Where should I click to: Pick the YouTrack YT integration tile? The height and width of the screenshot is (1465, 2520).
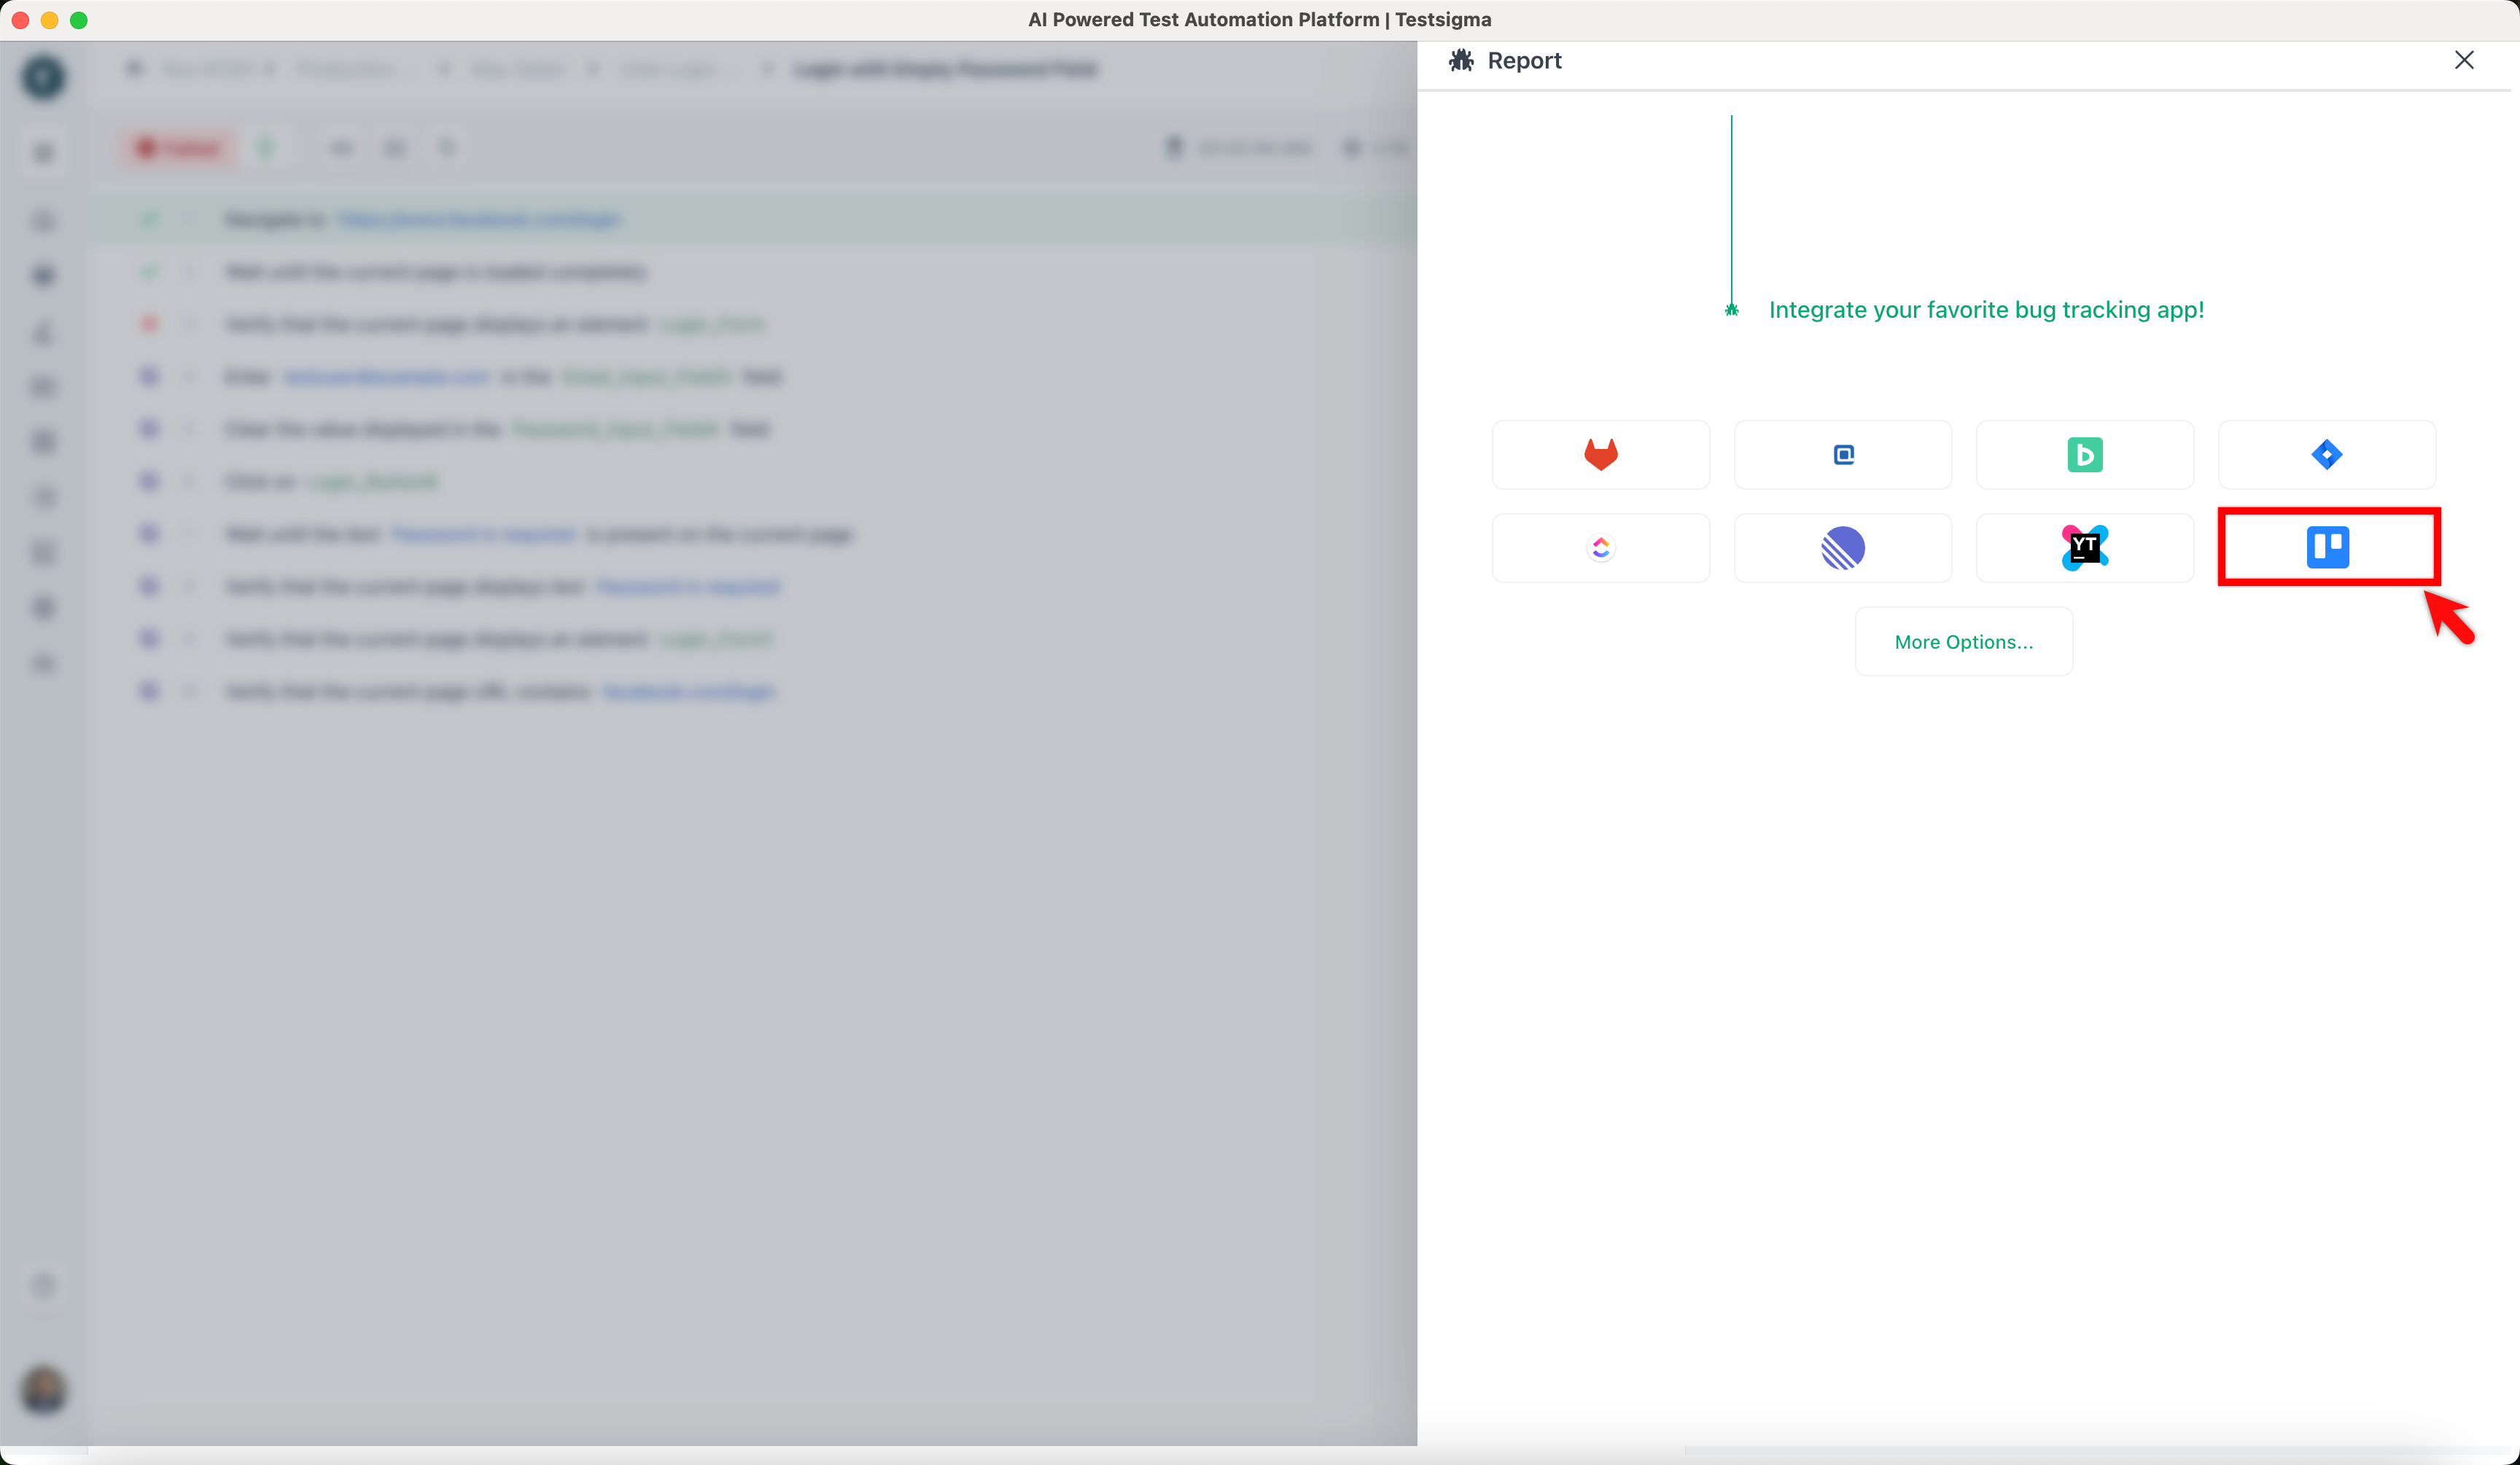click(x=2084, y=547)
